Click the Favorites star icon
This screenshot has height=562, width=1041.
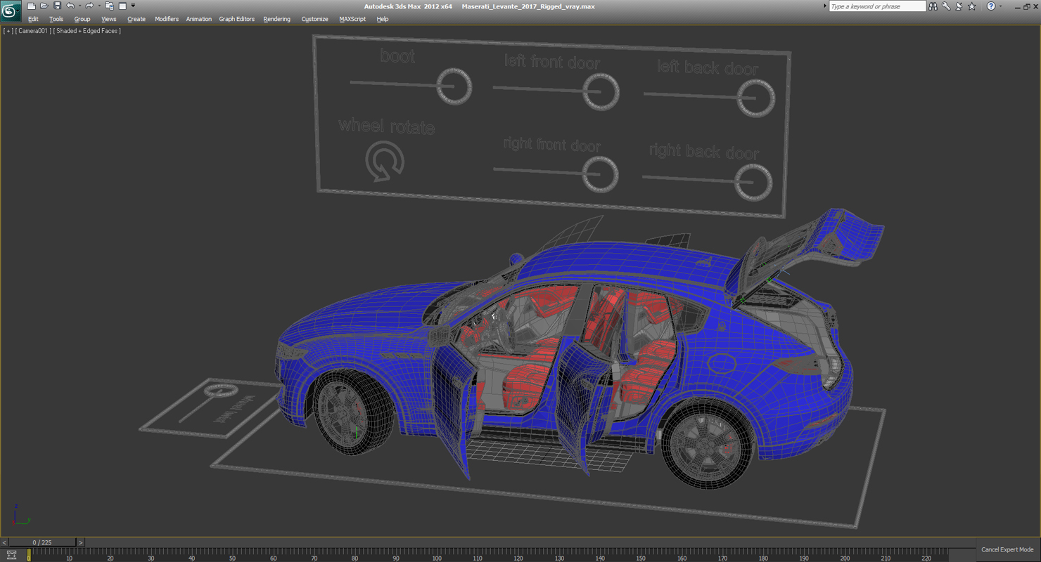[972, 6]
